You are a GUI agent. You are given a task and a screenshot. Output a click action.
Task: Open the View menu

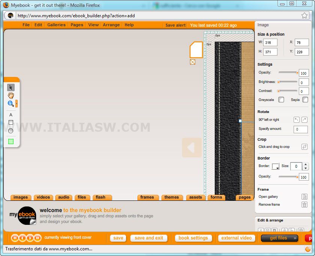[93, 25]
